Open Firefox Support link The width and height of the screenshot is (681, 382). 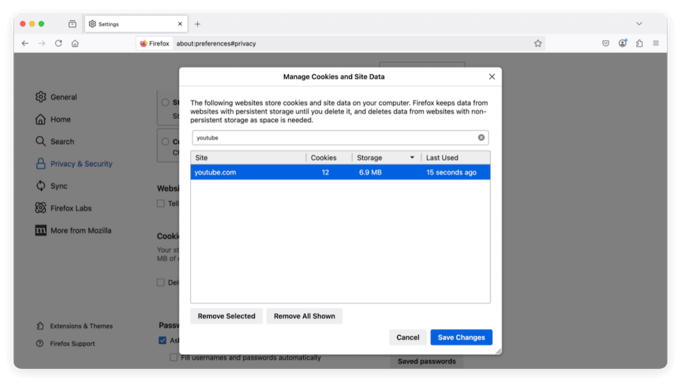(x=65, y=343)
